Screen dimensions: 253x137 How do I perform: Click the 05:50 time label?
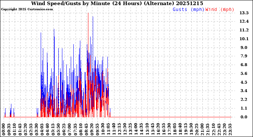pos(59,130)
